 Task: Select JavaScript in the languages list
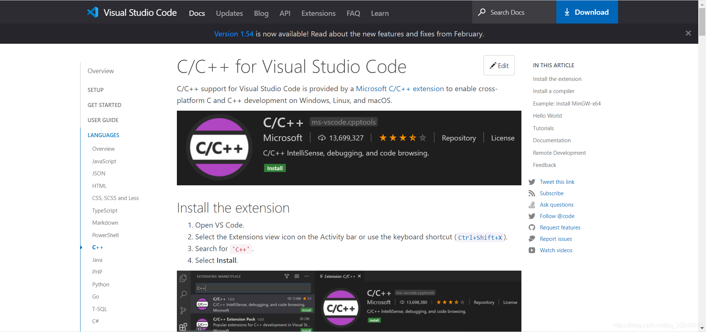pos(104,161)
